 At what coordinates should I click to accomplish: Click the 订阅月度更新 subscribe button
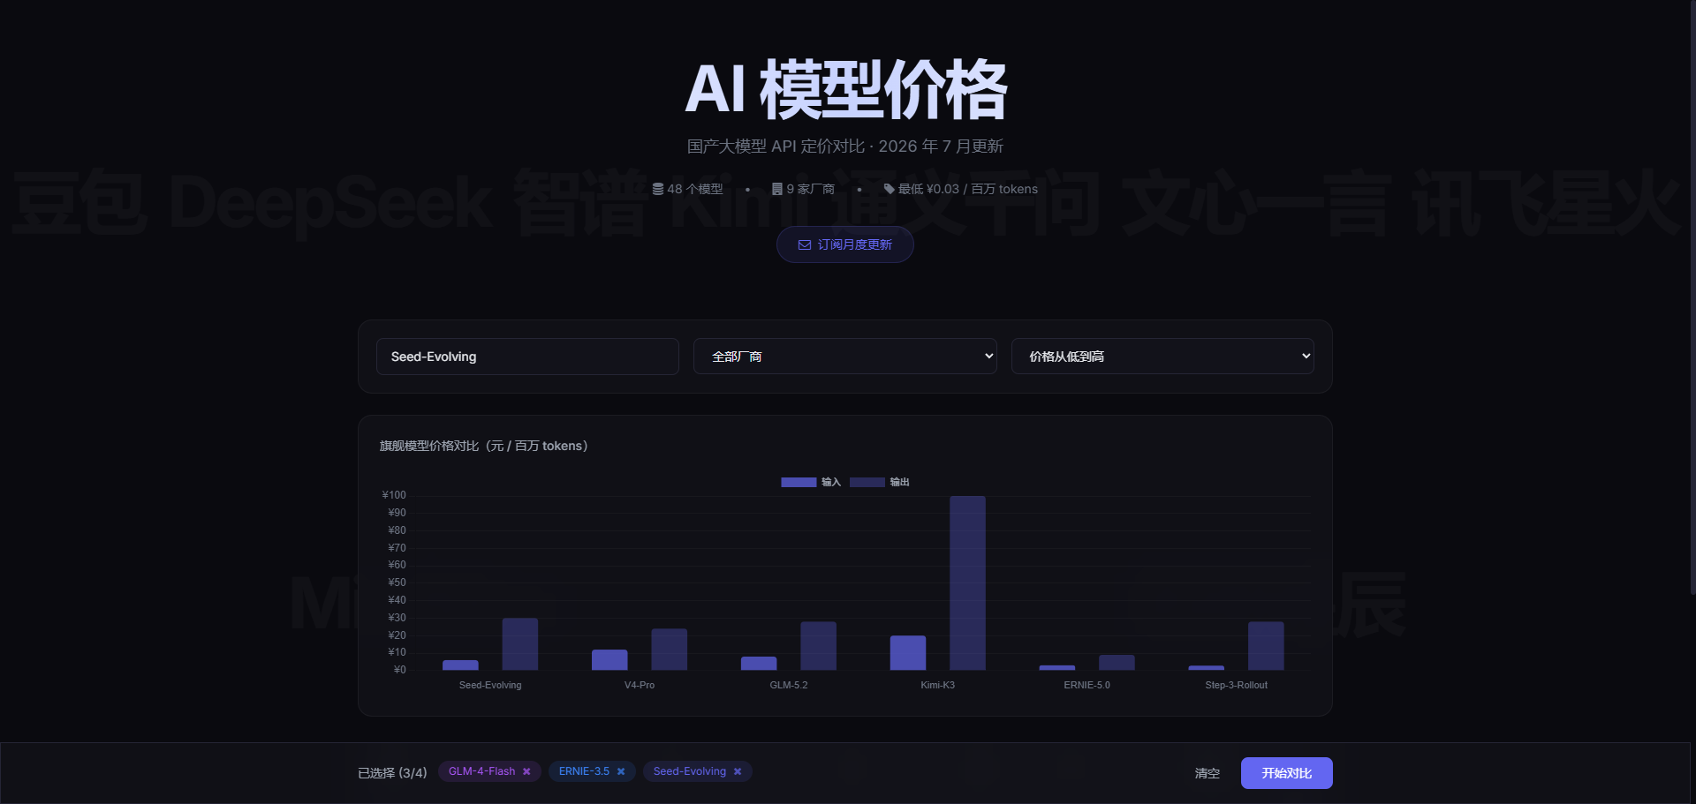click(x=845, y=244)
